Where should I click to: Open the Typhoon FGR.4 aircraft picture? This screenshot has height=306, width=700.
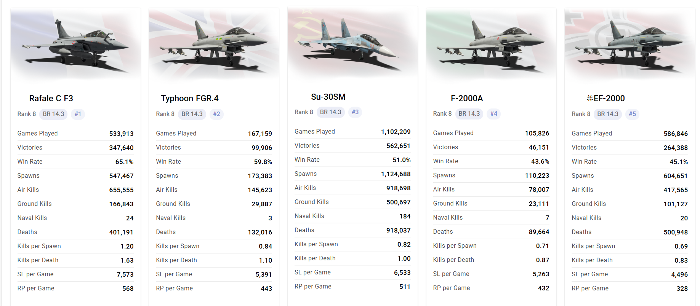coord(214,44)
